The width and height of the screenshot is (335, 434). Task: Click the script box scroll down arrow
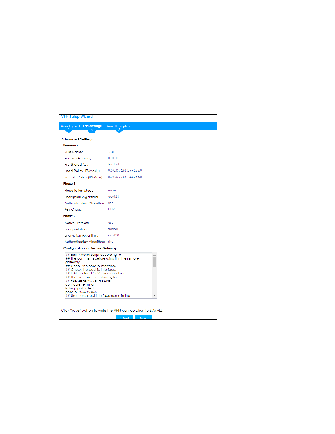point(155,296)
